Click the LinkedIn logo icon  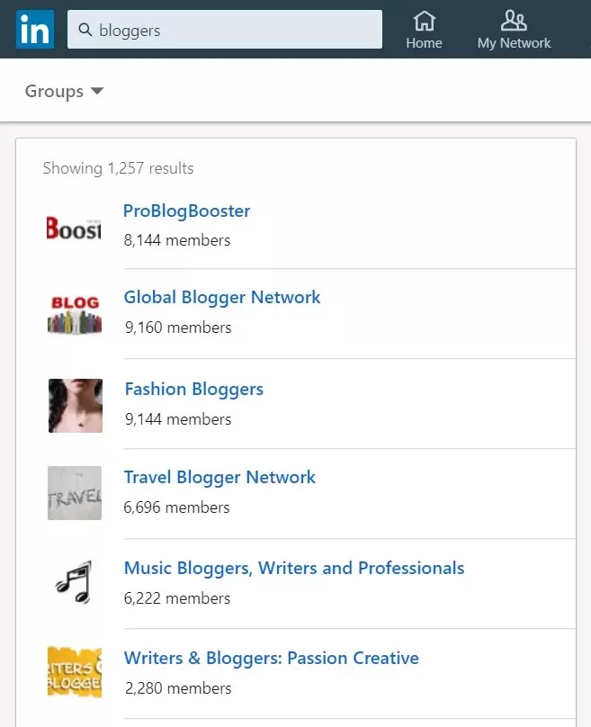(35, 30)
